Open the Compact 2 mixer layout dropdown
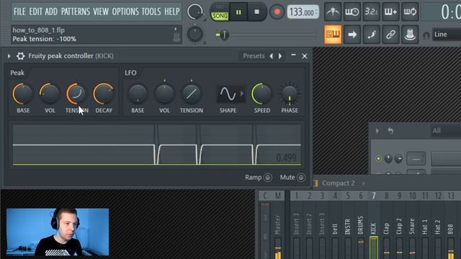The image size is (461, 259). [x=339, y=183]
